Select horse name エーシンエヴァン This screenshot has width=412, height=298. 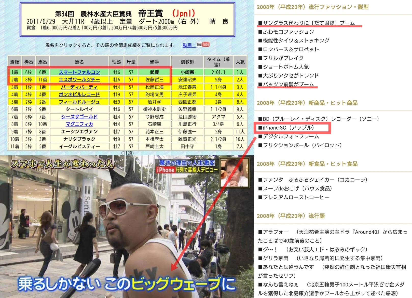pos(79,131)
